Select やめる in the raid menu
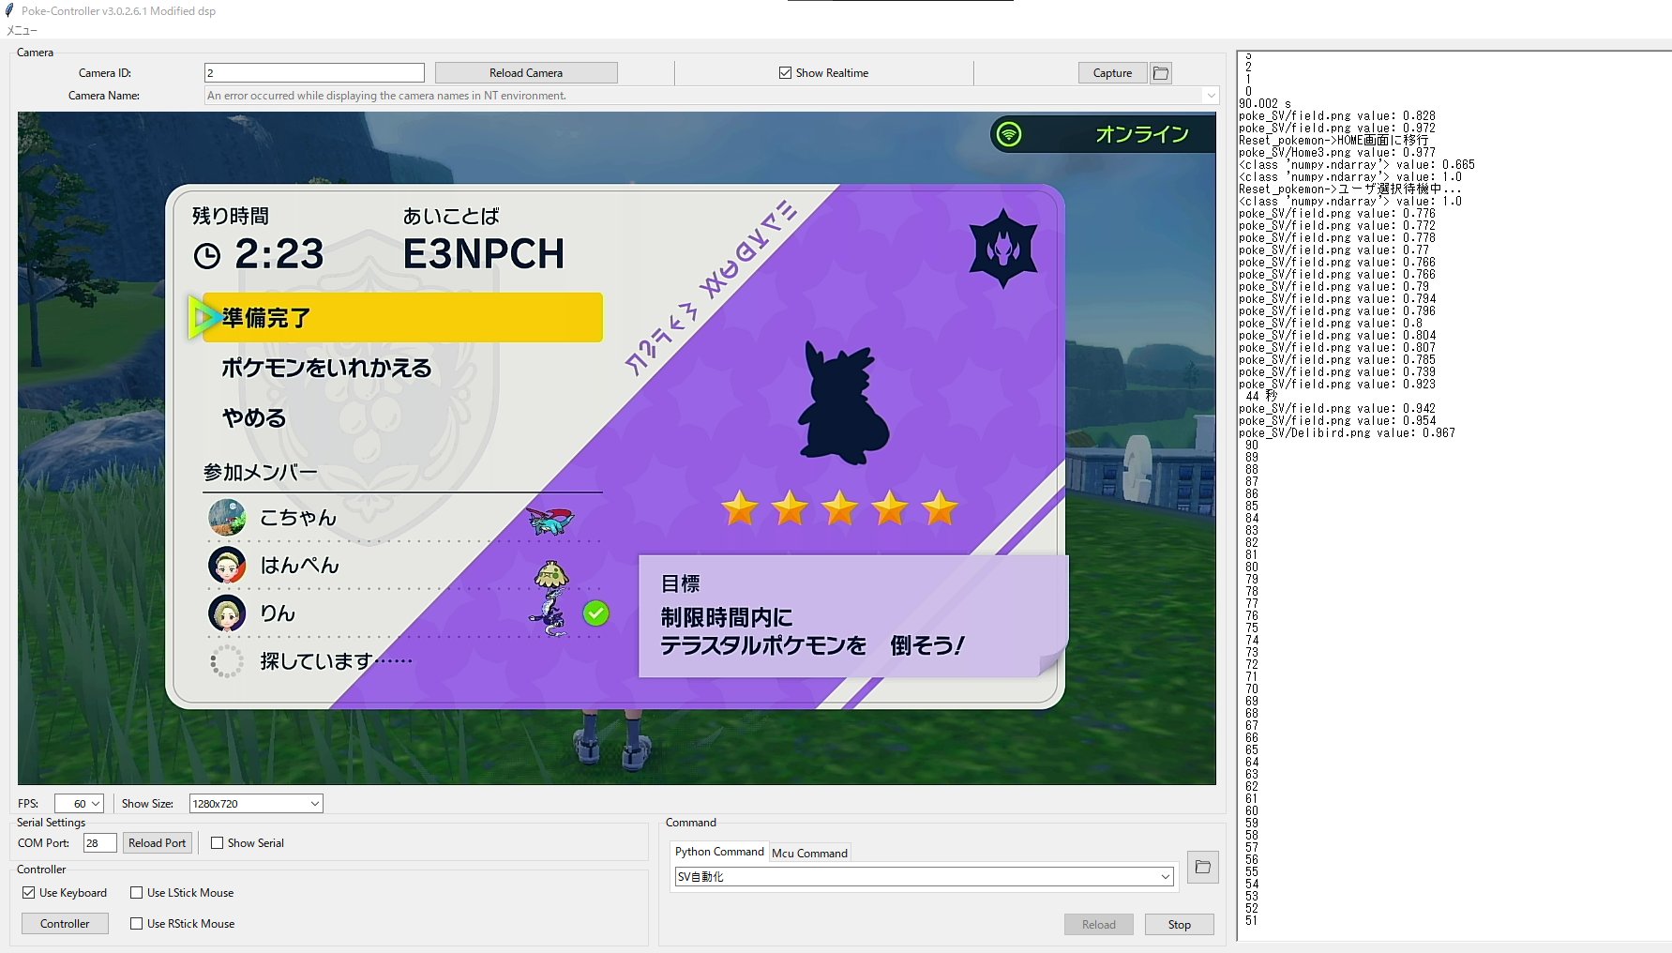The image size is (1672, 953). pos(254,417)
